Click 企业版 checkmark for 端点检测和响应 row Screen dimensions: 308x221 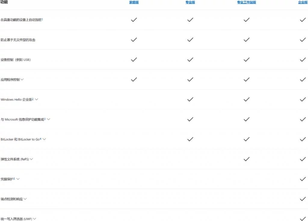point(303,199)
